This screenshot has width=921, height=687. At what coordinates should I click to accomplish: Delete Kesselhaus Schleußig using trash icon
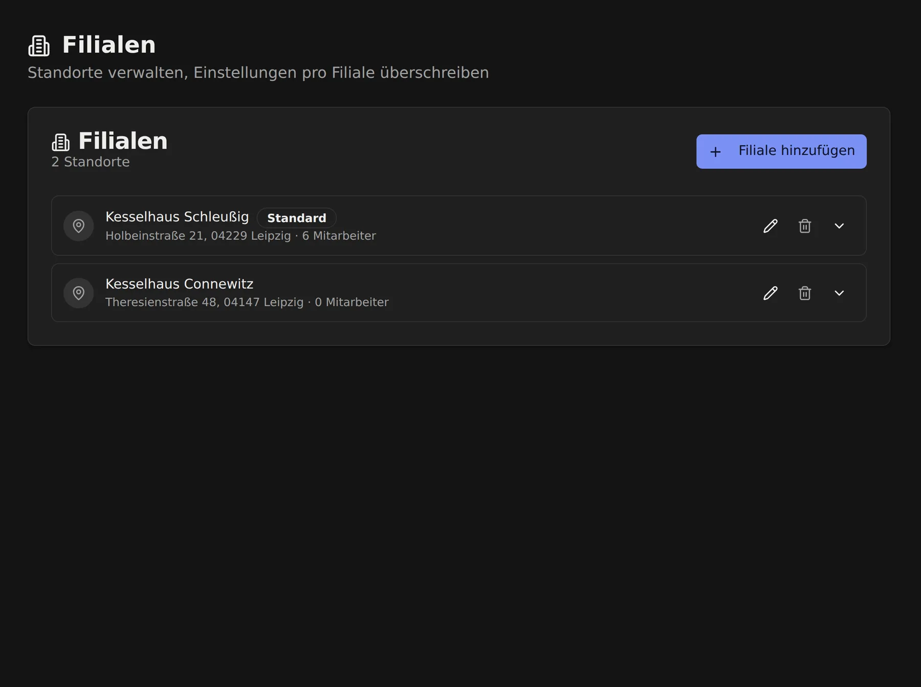804,226
